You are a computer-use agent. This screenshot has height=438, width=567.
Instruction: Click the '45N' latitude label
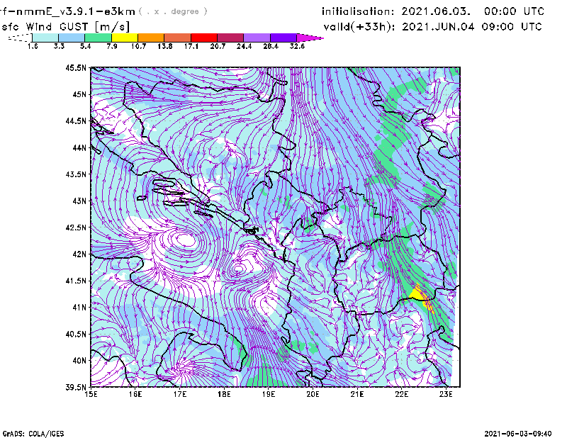(x=79, y=94)
